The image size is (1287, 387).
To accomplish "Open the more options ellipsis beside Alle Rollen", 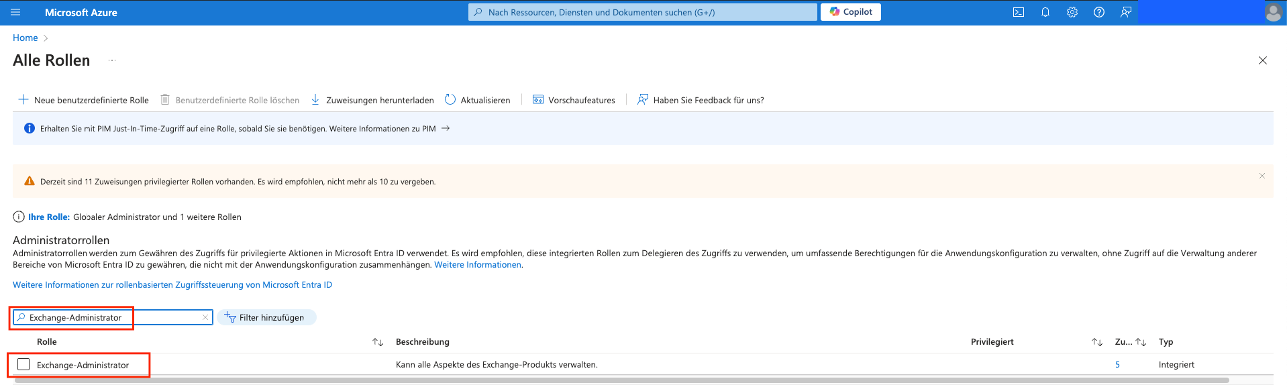I will pyautogui.click(x=112, y=60).
